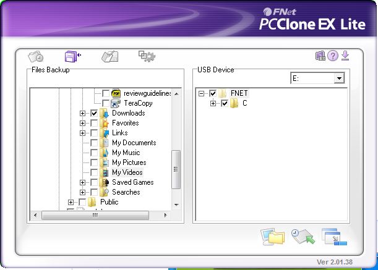This screenshot has width=378, height=270.
Task: Click the horizontal scrollbar thumb
Action: pos(95,215)
